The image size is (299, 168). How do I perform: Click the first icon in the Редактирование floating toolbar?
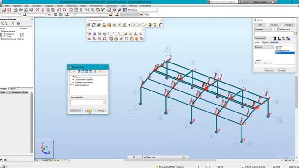click(x=89, y=25)
